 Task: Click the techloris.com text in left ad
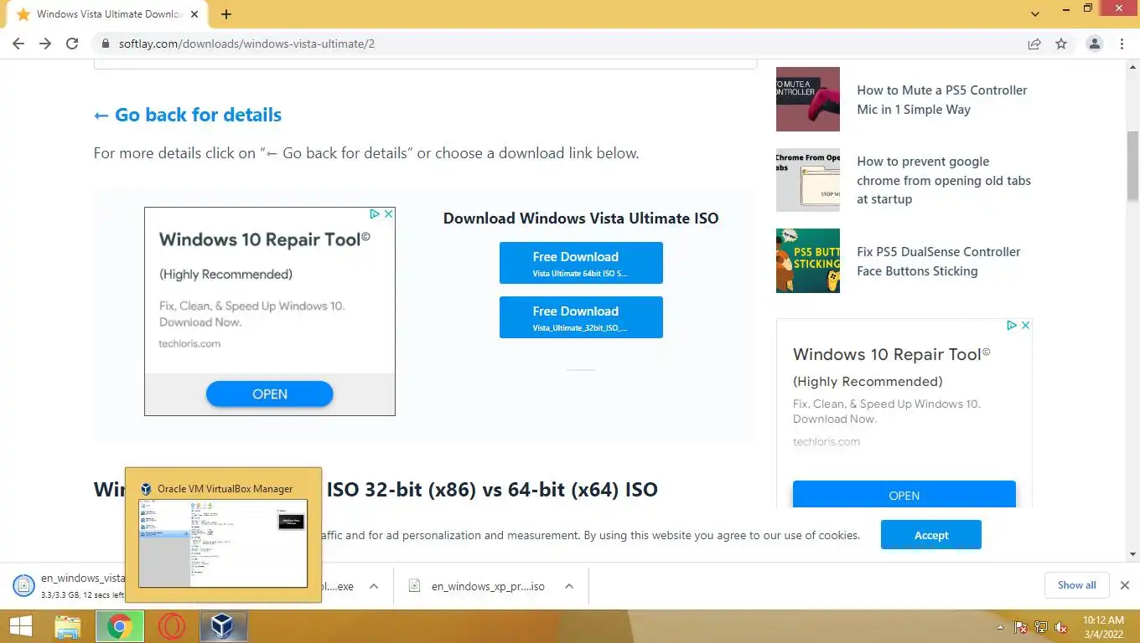point(189,343)
